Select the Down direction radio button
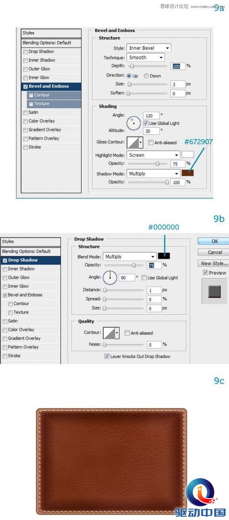The width and height of the screenshot is (229, 520). pos(146,76)
